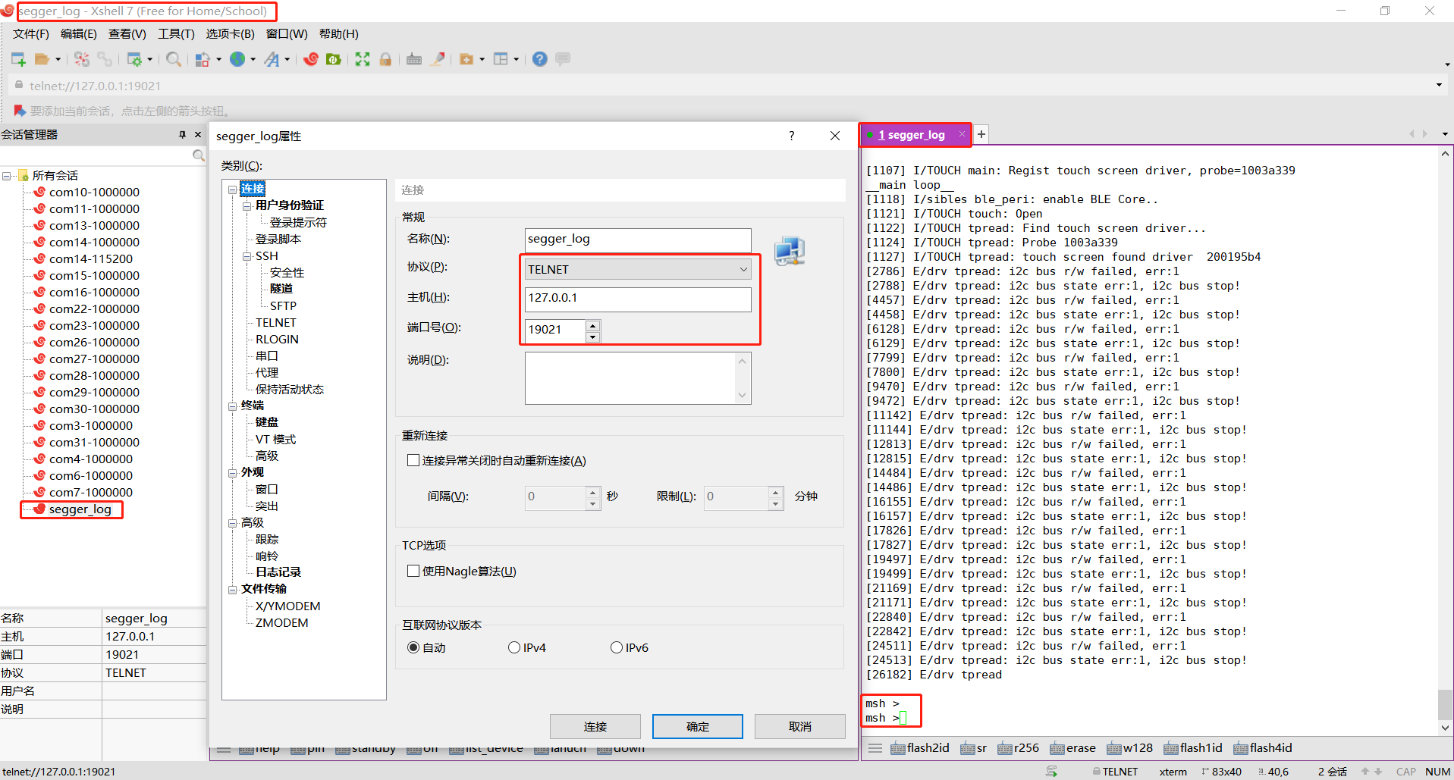Increment the port number spinner up arrow
This screenshot has height=780, width=1454.
593,324
